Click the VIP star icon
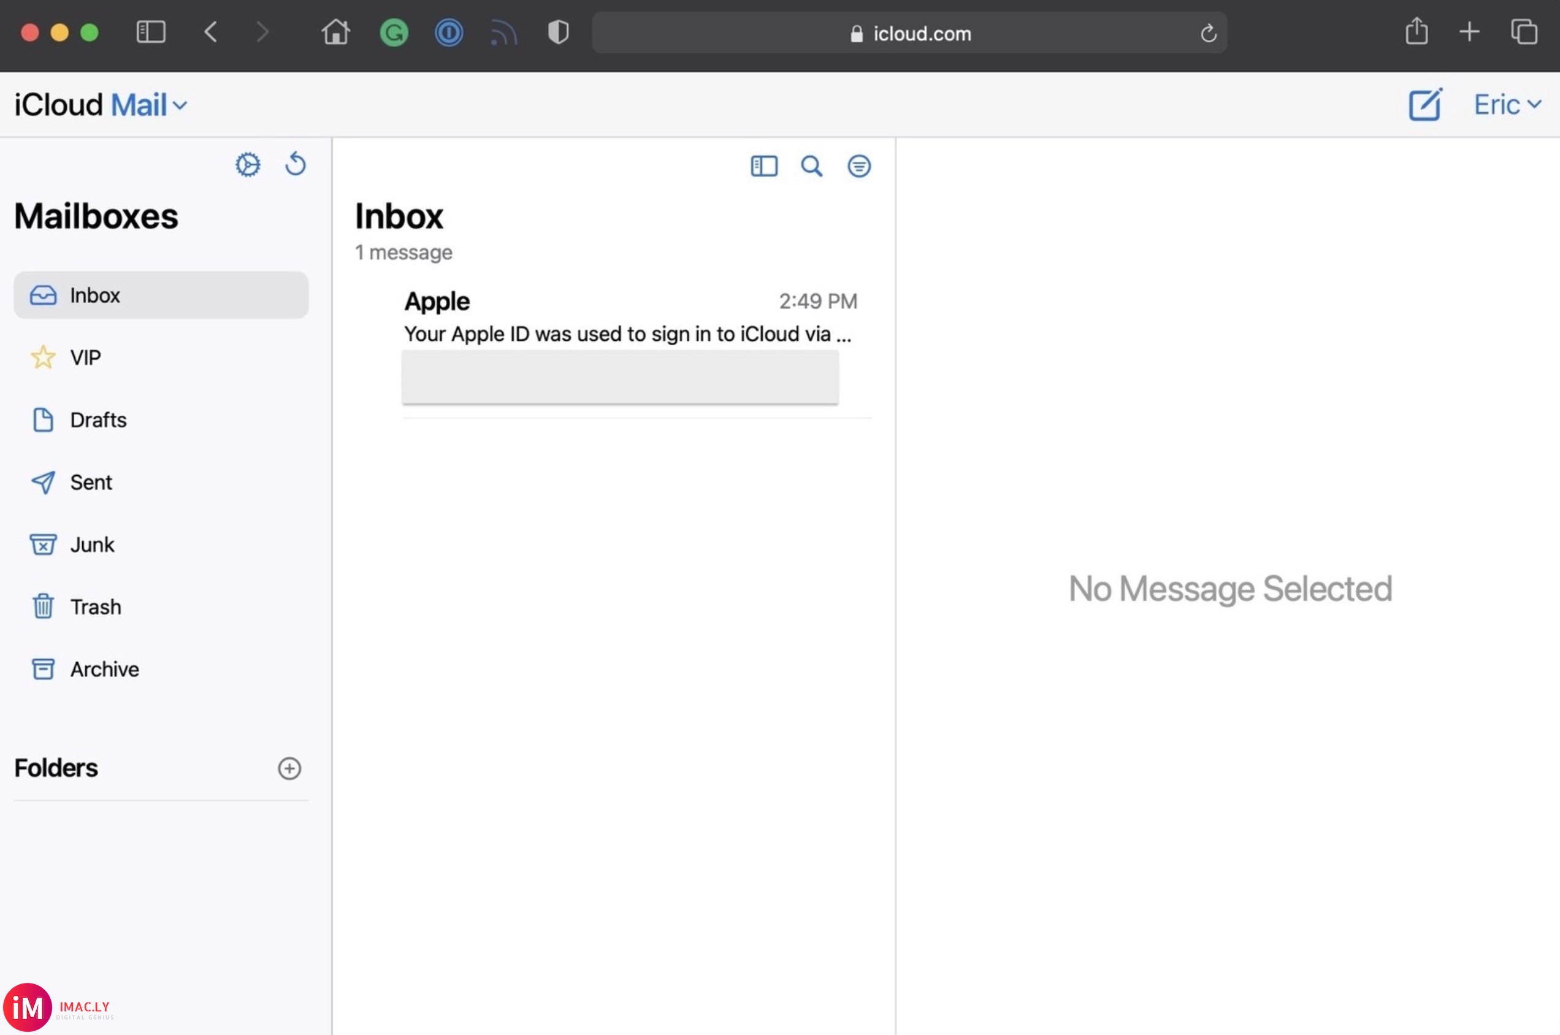 tap(43, 357)
